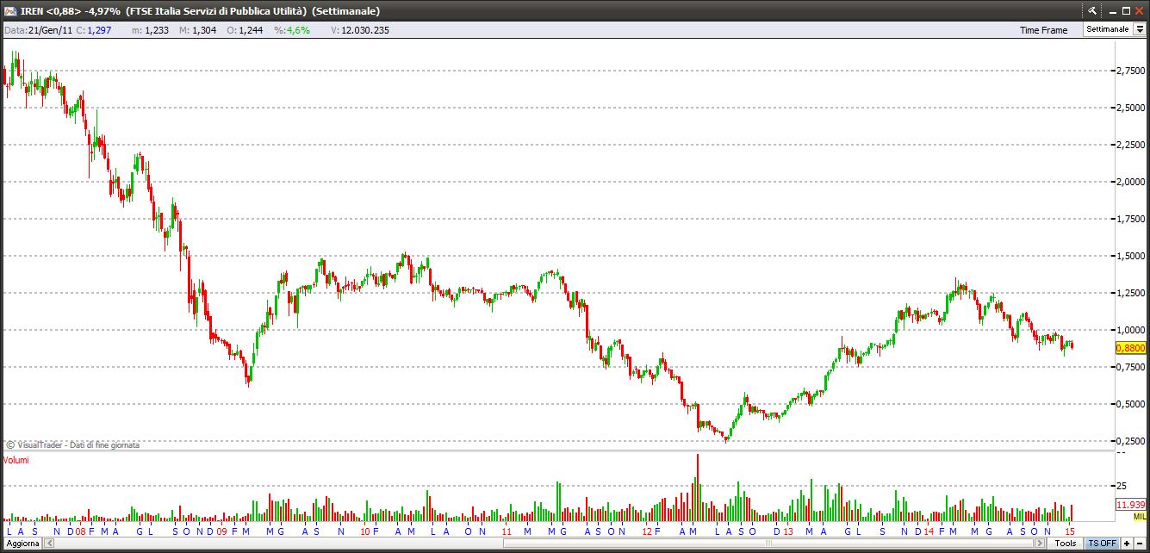
Task: Click the 25 volume axis label
Action: click(x=1122, y=486)
